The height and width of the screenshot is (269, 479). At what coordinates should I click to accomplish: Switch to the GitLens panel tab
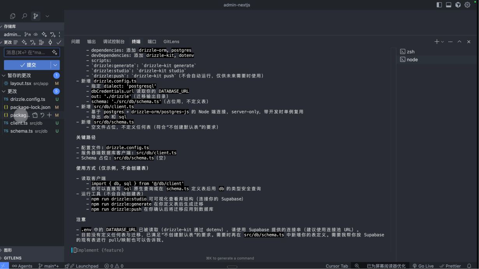[171, 42]
